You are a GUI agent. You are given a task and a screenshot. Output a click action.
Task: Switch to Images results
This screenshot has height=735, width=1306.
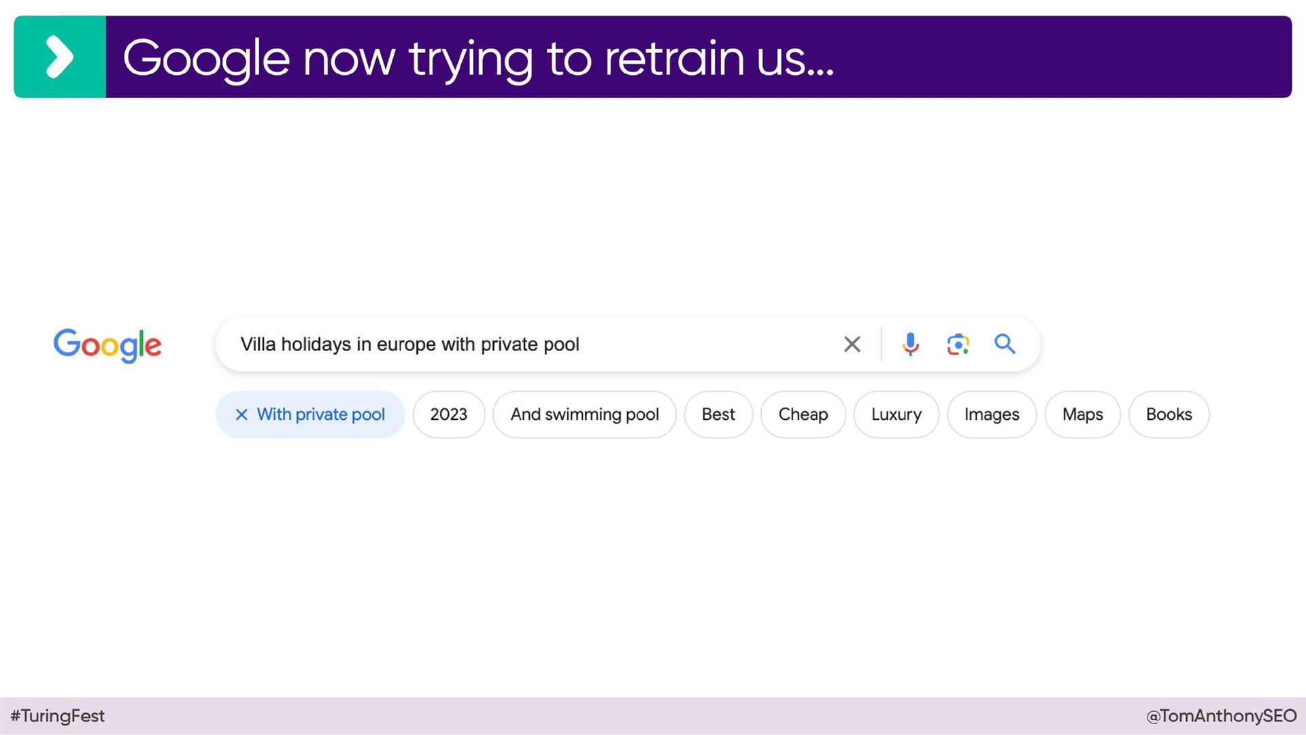[x=992, y=414]
